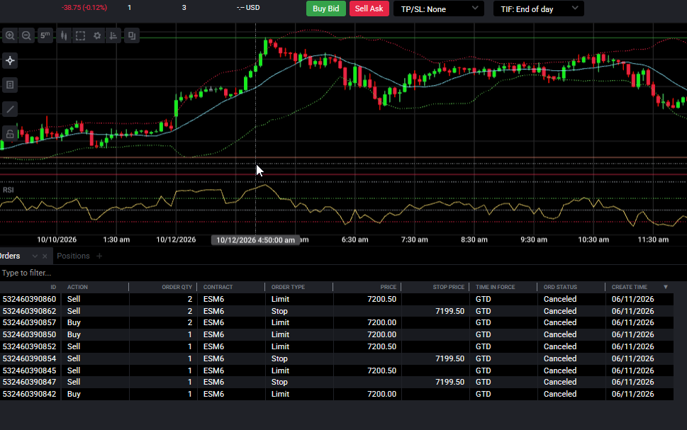Zoom in on the chart

click(x=10, y=35)
